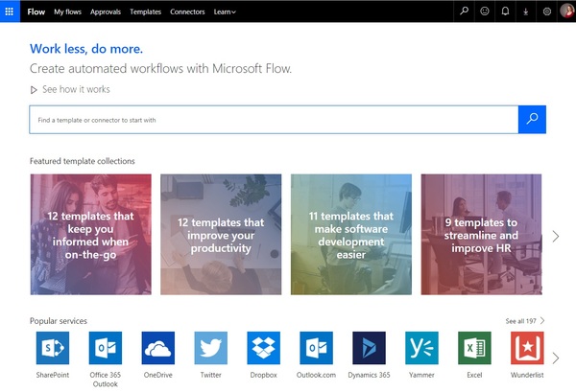Open the Approvals menu item

click(106, 12)
